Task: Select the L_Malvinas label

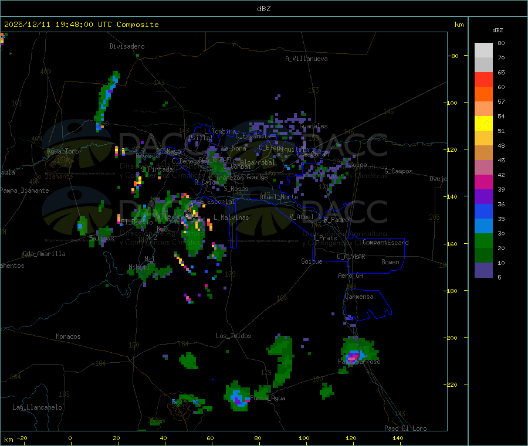Action: (231, 217)
